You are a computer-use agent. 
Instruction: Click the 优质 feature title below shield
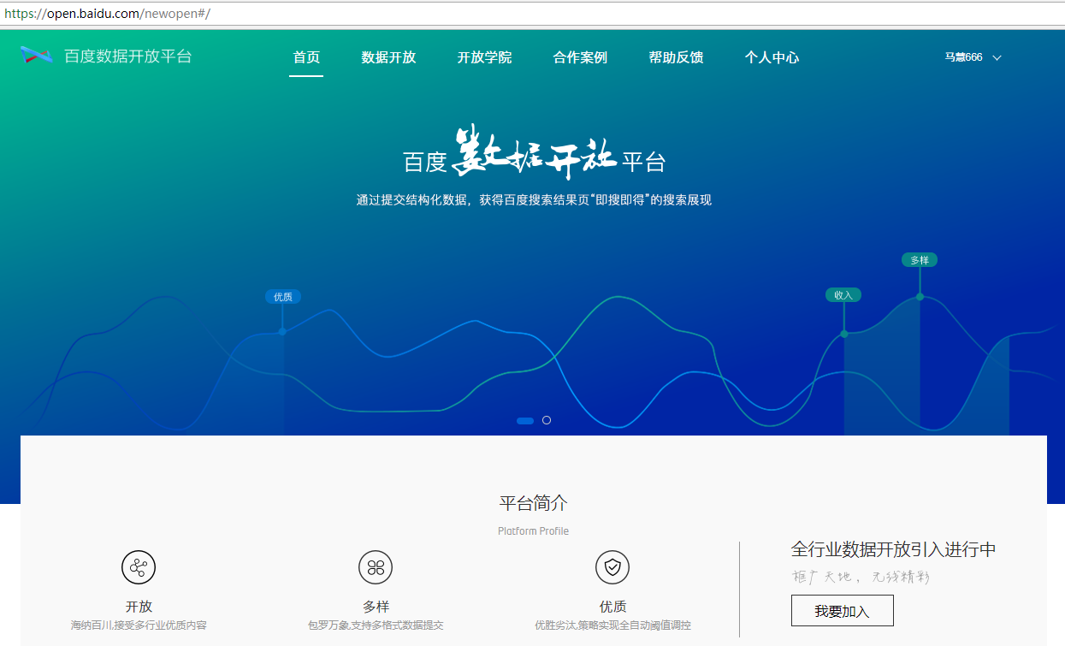(612, 607)
